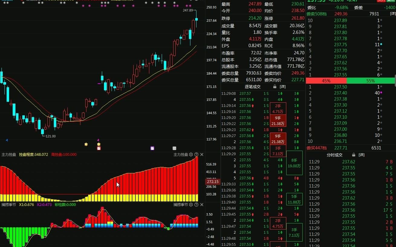Open settings gear for 主力控盘 indicator

point(191,155)
